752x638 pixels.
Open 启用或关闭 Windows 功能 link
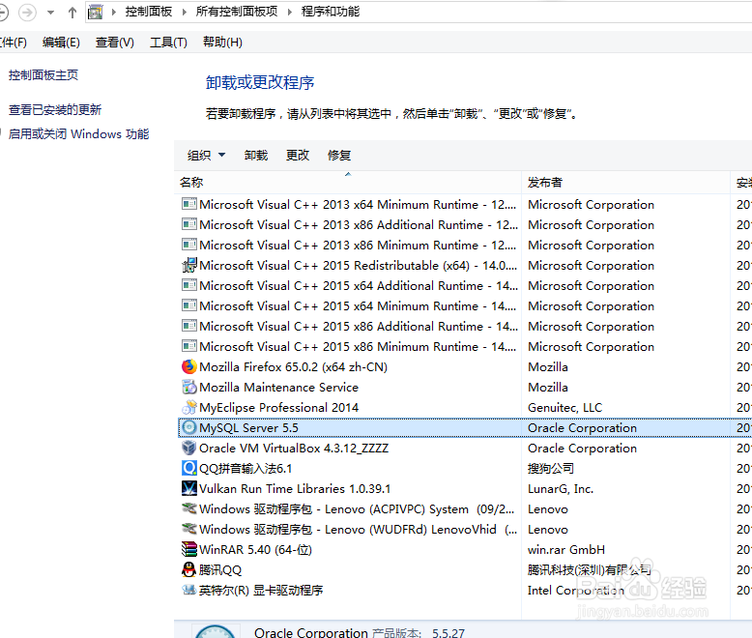(78, 133)
